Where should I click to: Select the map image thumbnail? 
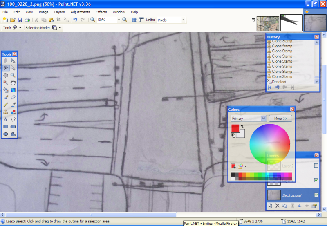[x=268, y=24]
